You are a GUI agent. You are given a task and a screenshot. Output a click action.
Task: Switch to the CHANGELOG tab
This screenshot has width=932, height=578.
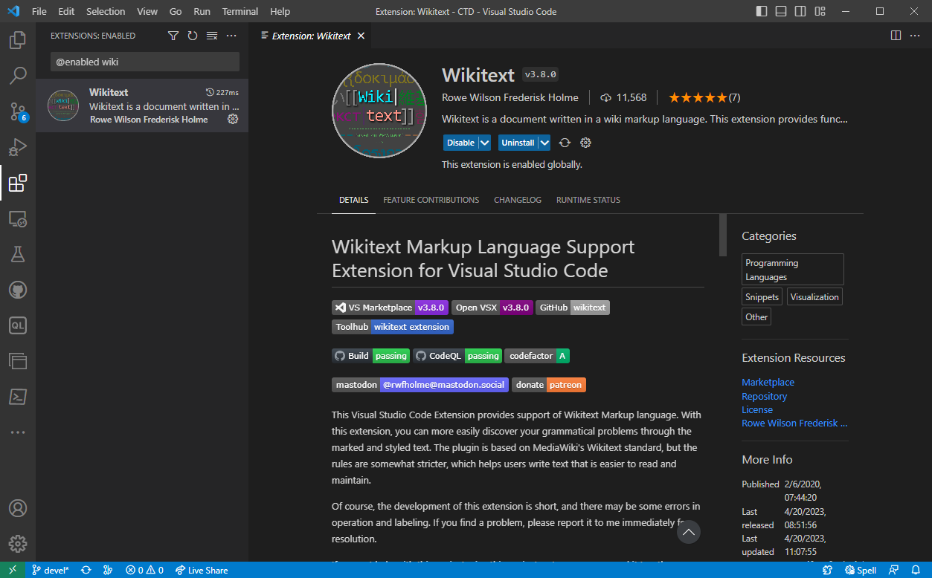517,199
